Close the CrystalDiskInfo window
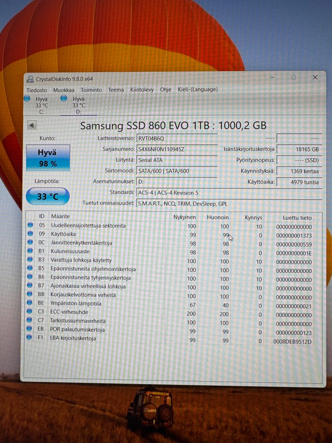 pos(315,77)
